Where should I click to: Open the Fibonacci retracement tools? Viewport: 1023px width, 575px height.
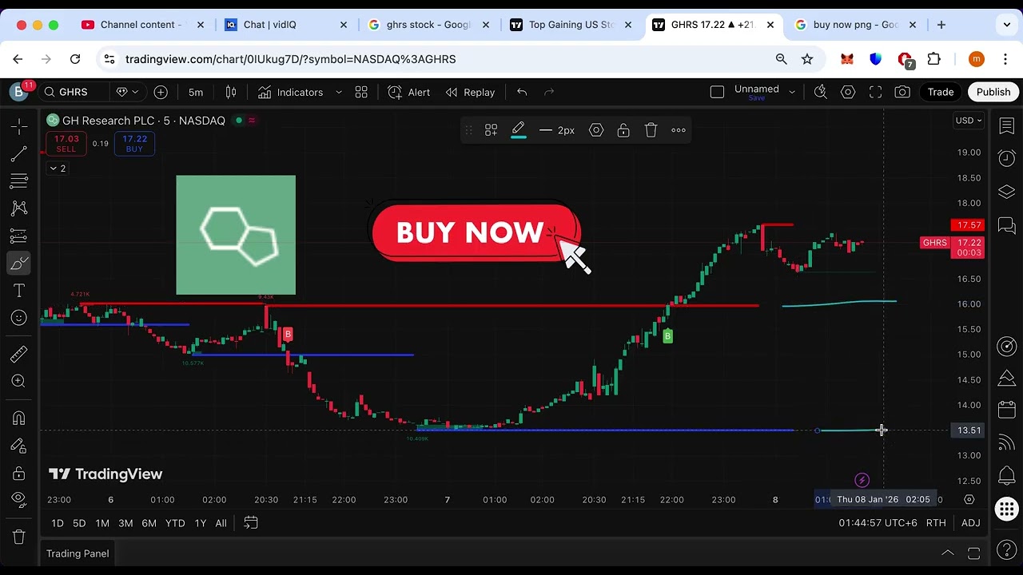point(19,180)
